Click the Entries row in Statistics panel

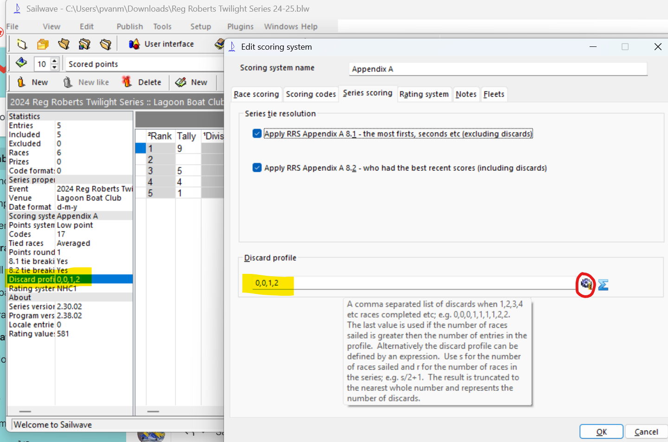tap(70, 125)
